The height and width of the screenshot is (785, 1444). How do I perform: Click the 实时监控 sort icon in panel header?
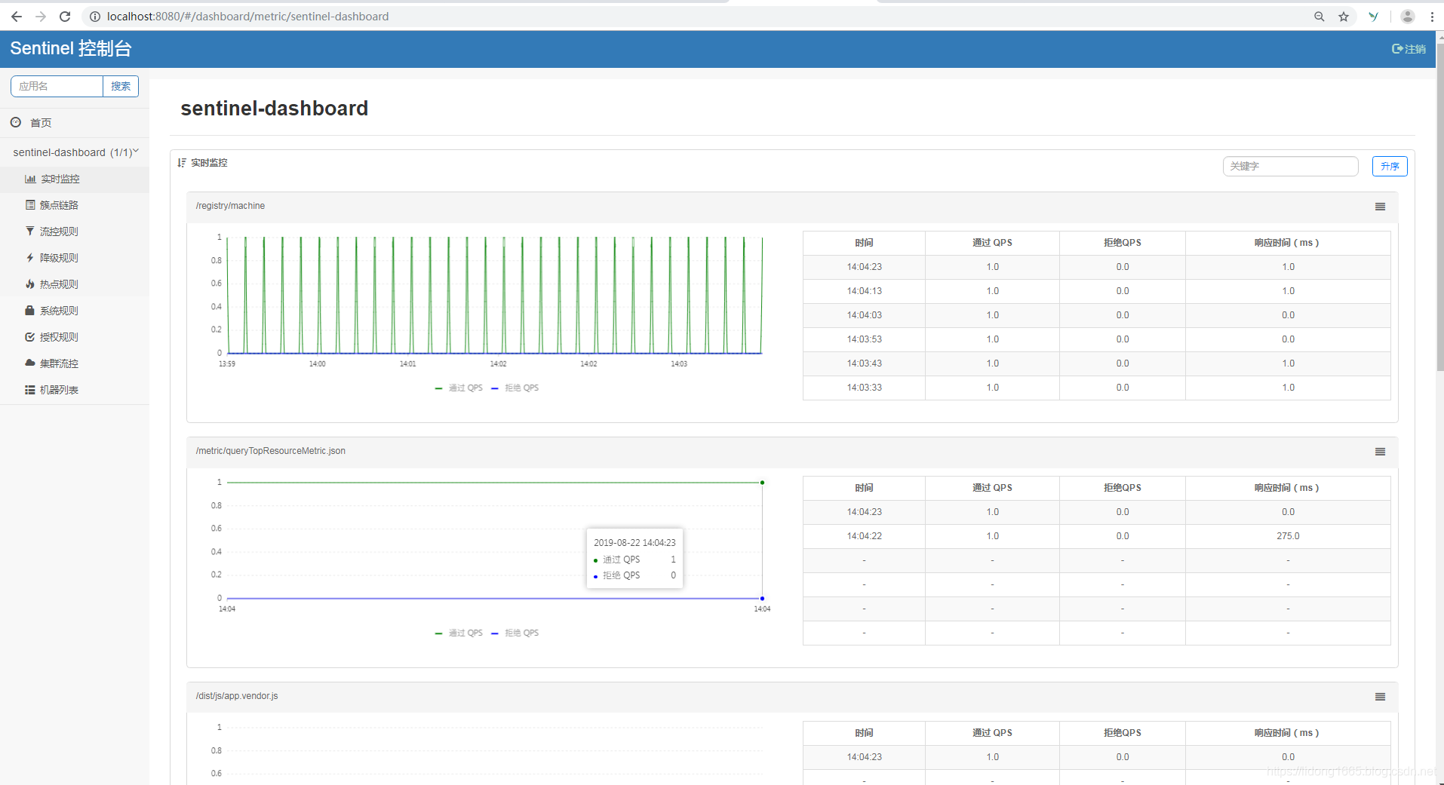pyautogui.click(x=182, y=163)
